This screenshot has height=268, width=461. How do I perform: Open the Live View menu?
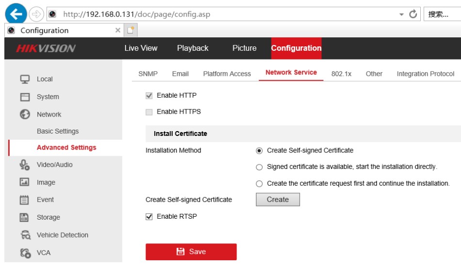[x=141, y=48]
